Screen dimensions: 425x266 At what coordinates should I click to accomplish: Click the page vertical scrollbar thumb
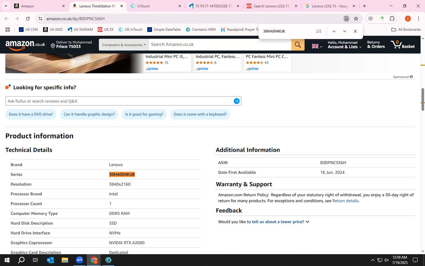423,99
